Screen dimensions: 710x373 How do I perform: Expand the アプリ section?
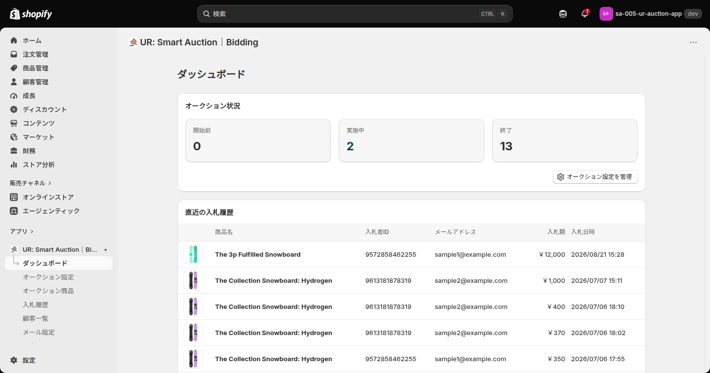[x=22, y=231]
